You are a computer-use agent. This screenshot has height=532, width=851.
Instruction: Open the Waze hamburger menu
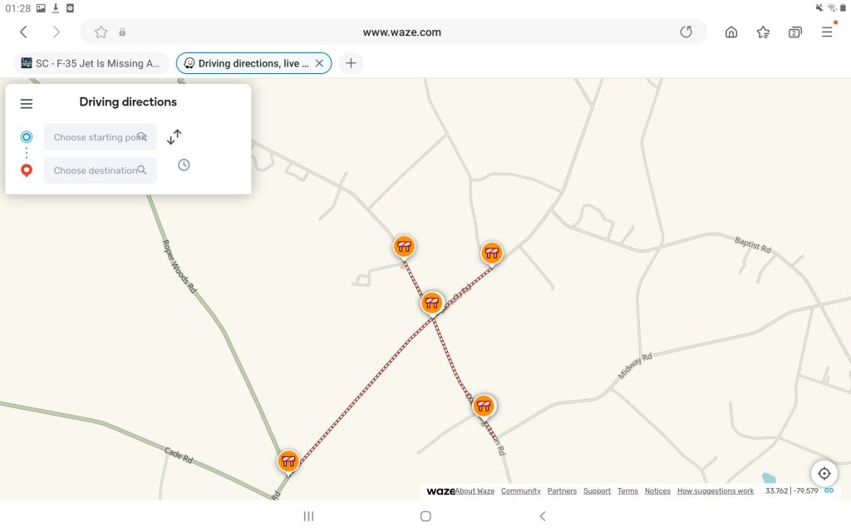click(x=27, y=104)
